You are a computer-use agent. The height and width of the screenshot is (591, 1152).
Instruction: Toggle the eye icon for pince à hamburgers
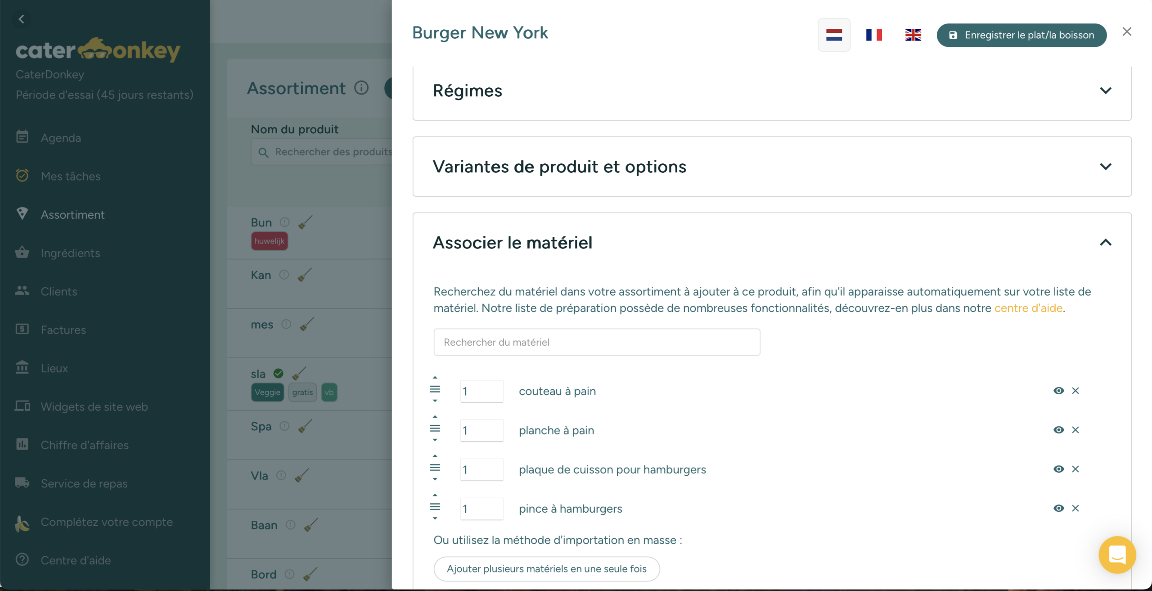pyautogui.click(x=1058, y=508)
